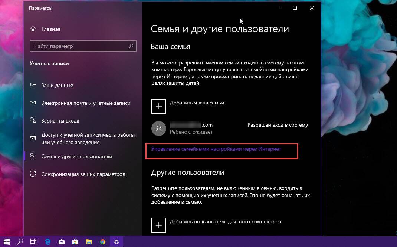This screenshot has height=247, width=397.
Task: Open Task View from the taskbar
Action: tap(33, 242)
